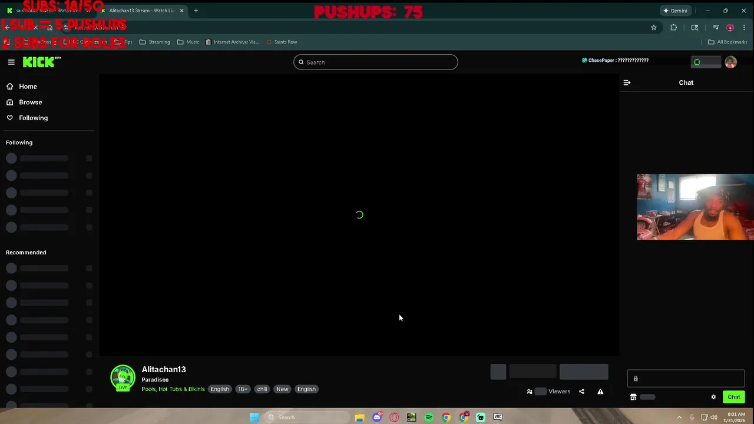Open the chat shop icon
754x424 pixels.
click(x=633, y=397)
